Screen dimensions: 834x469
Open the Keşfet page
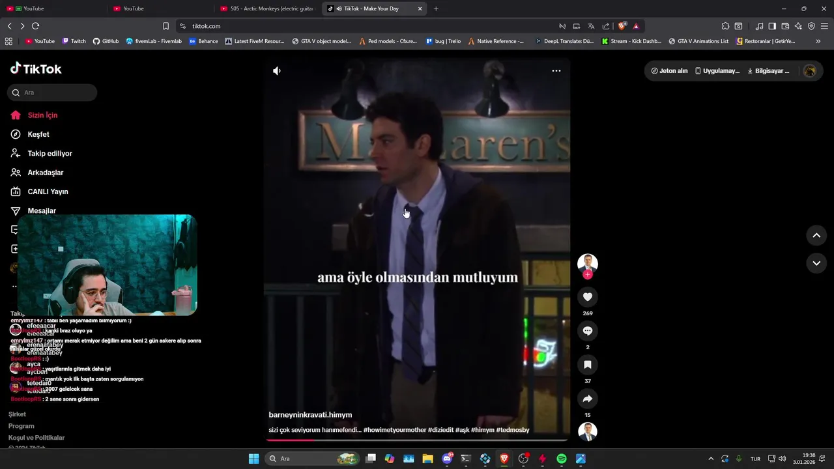pyautogui.click(x=38, y=134)
